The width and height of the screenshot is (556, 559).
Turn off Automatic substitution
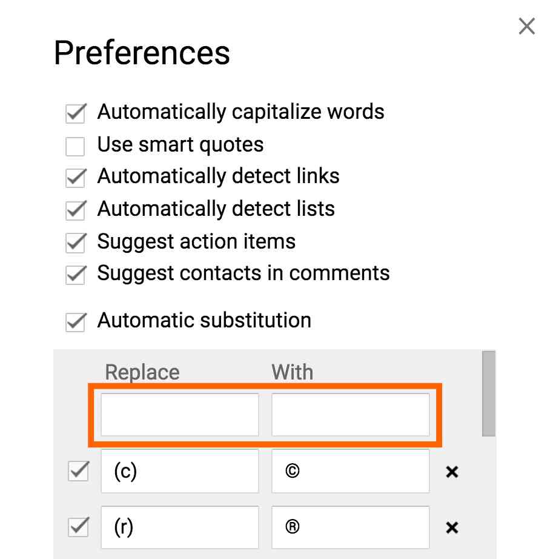click(x=74, y=321)
